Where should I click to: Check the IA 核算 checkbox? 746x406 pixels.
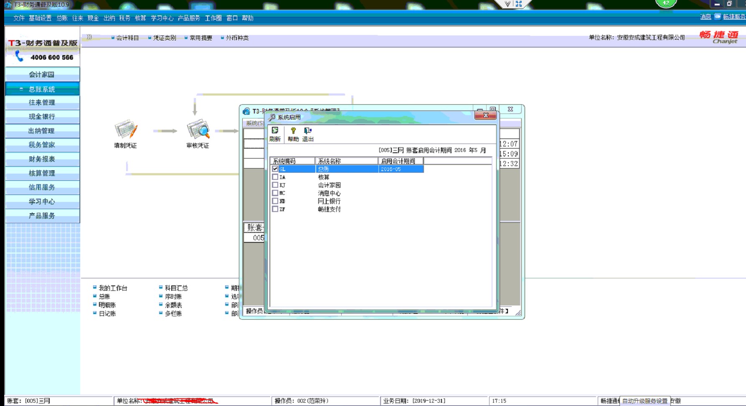point(275,177)
